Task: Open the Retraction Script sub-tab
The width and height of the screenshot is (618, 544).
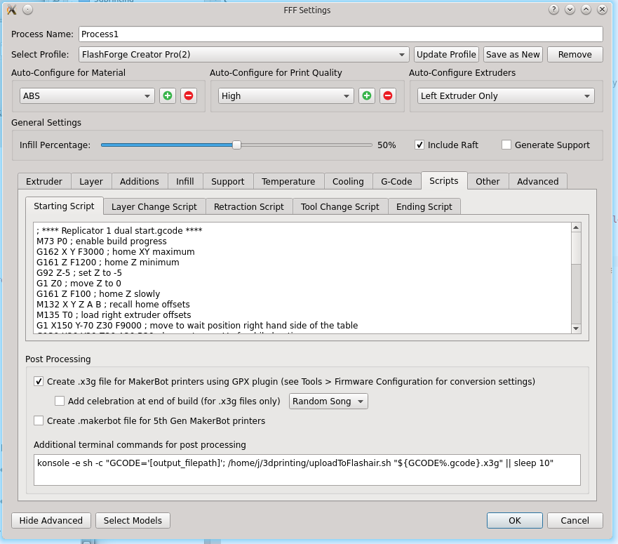Action: point(249,206)
